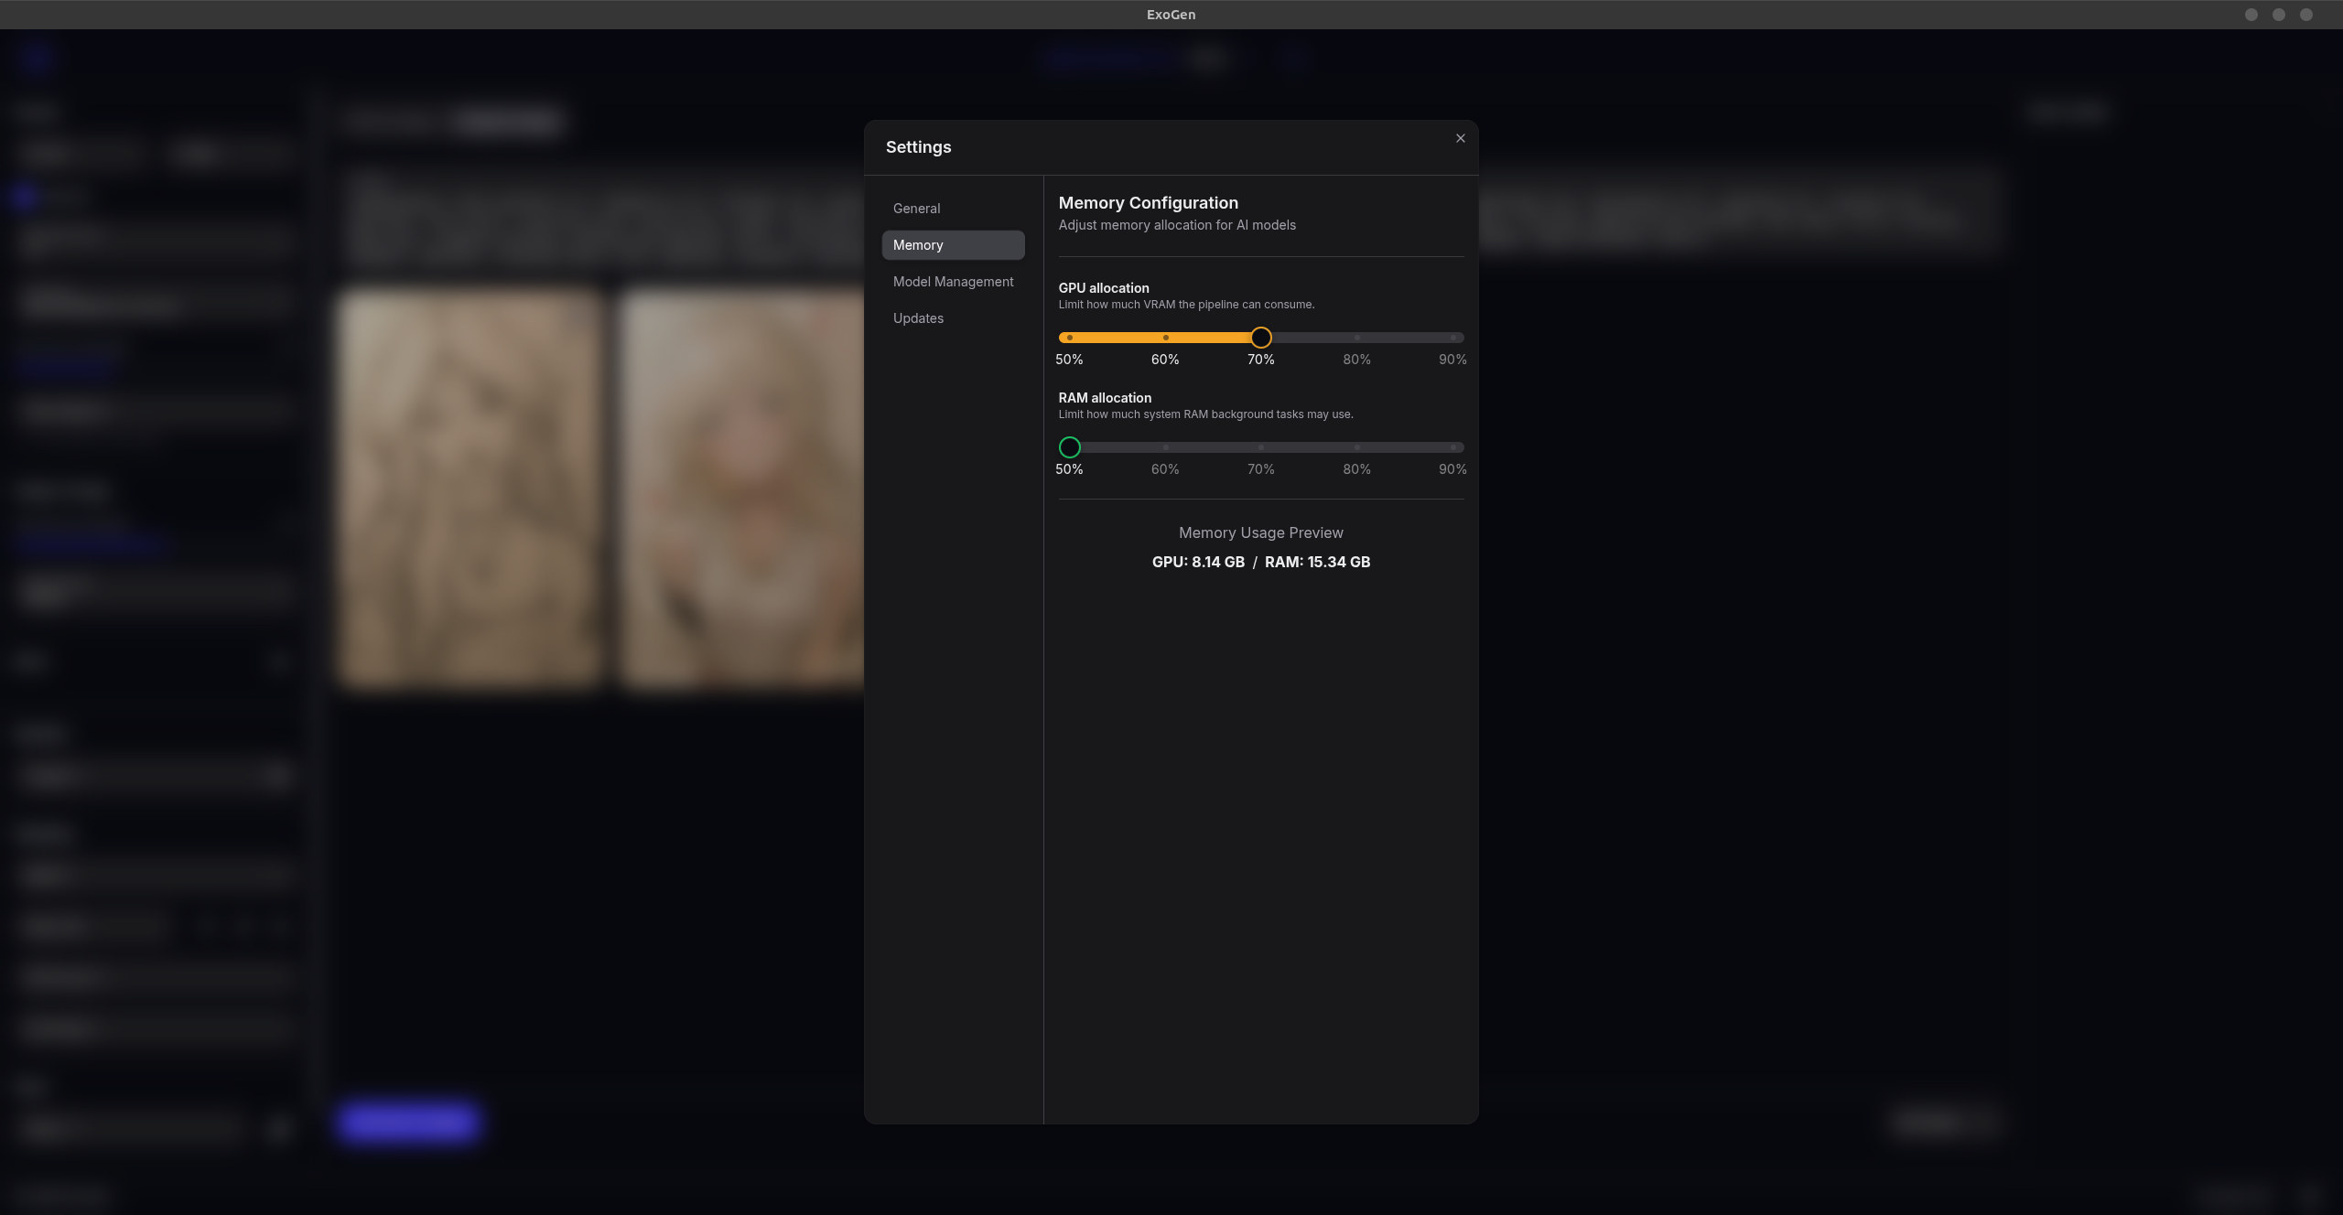Close the Settings dialog
The width and height of the screenshot is (2343, 1215).
[x=1460, y=138]
